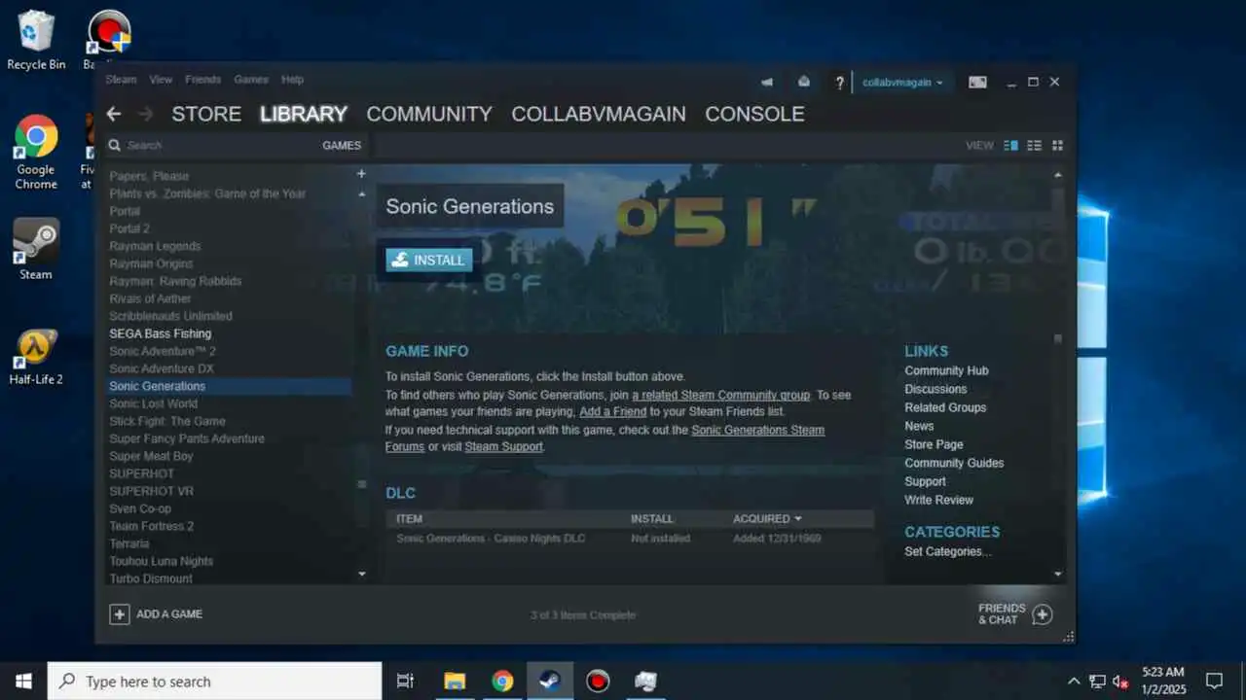Click the INSTALL button for Sonic Generations
The width and height of the screenshot is (1246, 700).
coord(429,260)
